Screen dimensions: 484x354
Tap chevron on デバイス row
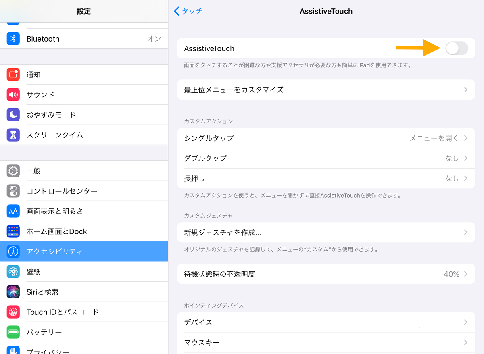click(x=466, y=322)
